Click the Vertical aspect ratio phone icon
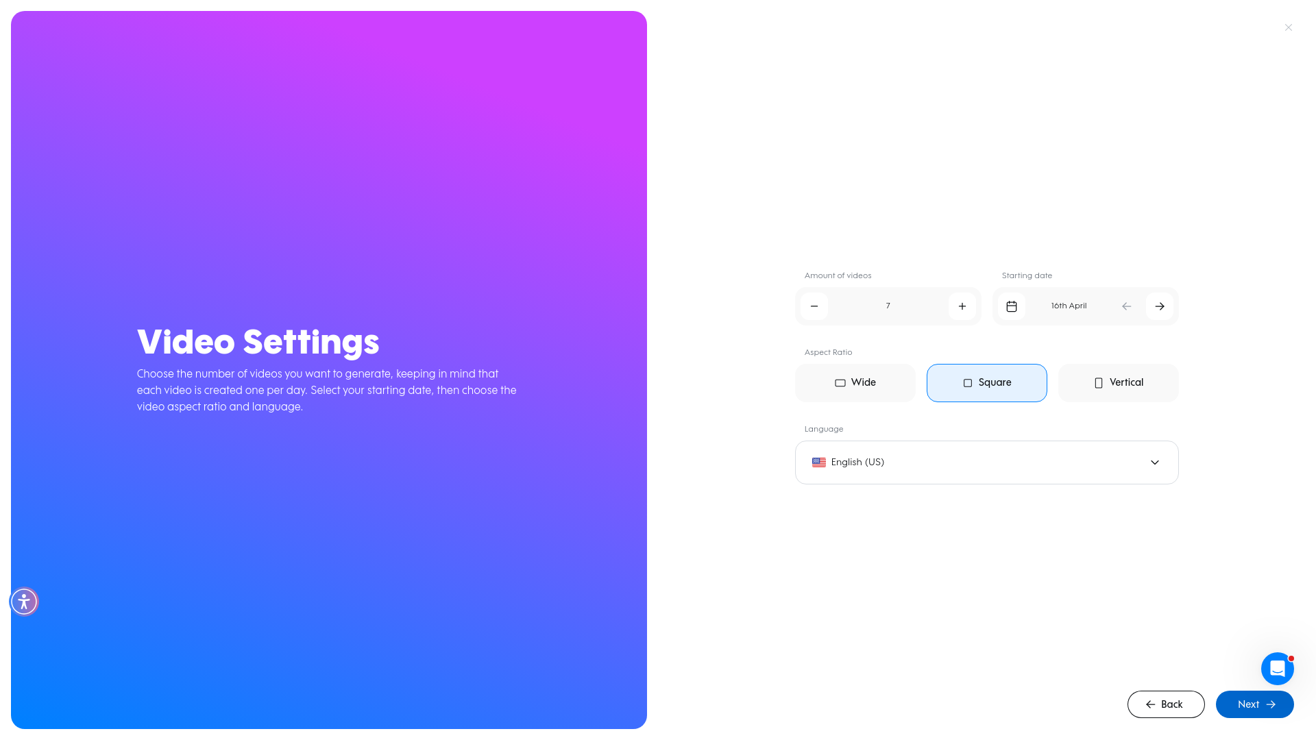 (1098, 382)
